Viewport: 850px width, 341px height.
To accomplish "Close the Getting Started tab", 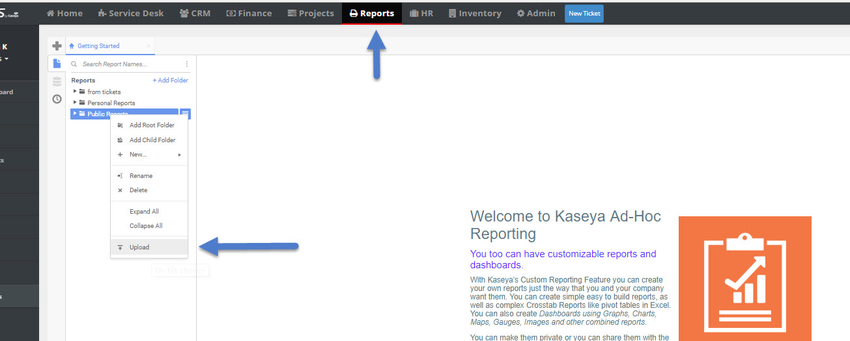I will click(149, 46).
